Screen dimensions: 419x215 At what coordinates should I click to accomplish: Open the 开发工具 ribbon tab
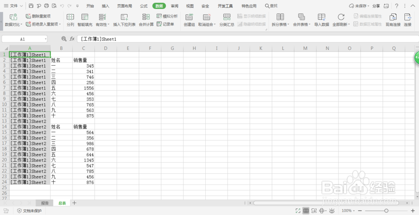coord(225,6)
